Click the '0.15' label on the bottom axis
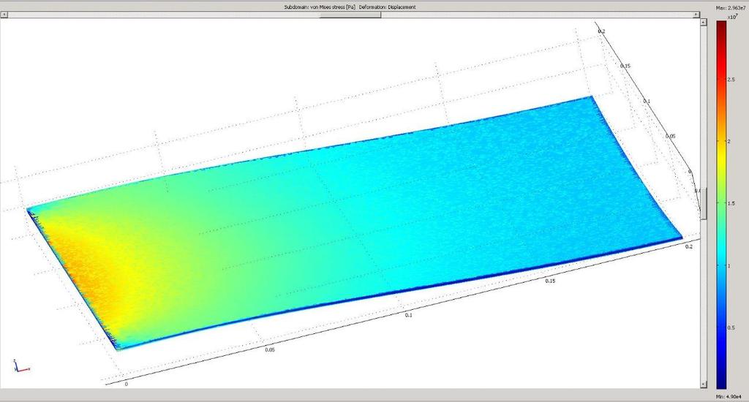This screenshot has width=749, height=402. [550, 281]
